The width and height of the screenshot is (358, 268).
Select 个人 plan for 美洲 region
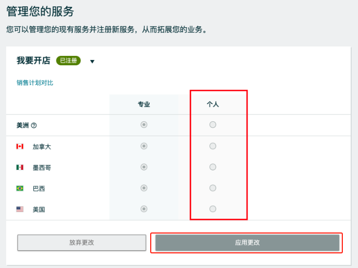(x=213, y=125)
